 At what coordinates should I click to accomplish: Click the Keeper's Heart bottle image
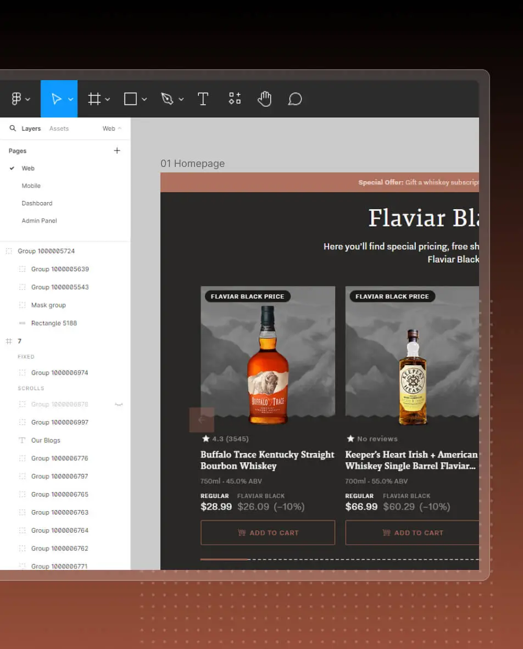point(413,377)
